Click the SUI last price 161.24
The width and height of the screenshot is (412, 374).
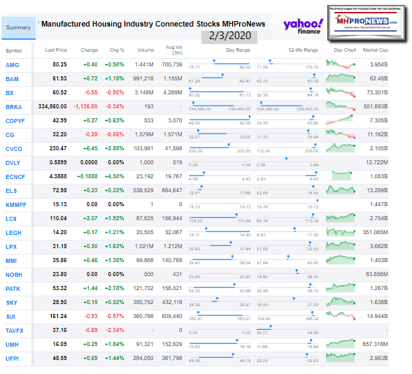(58, 316)
